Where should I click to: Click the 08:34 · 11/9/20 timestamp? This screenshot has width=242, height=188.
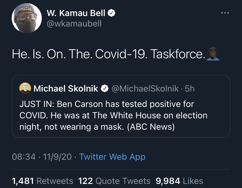[x=42, y=157]
